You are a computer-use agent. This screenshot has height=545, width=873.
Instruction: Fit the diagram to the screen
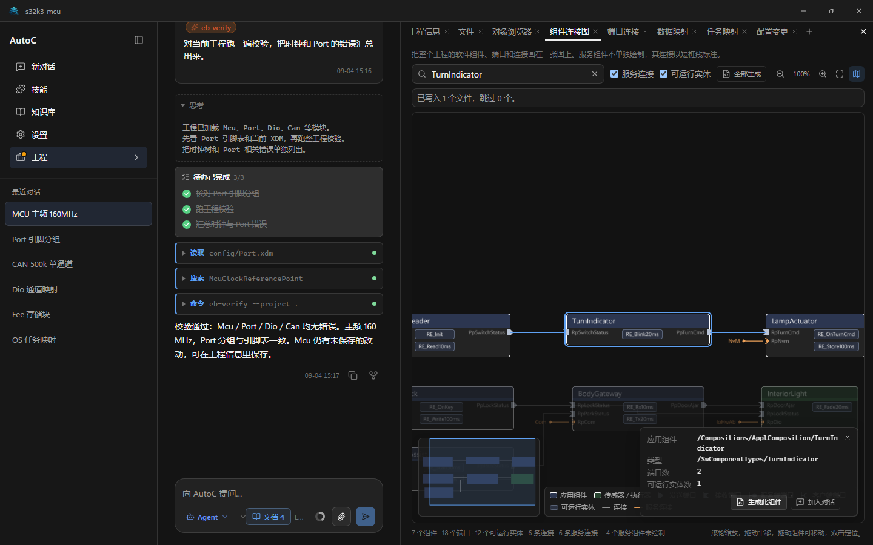point(840,74)
